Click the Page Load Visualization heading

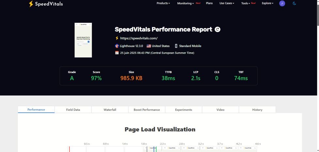pos(160,129)
